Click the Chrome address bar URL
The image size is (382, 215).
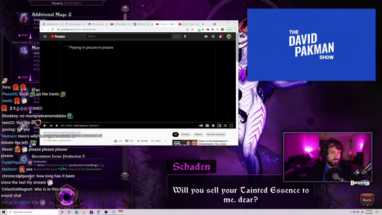click(78, 29)
